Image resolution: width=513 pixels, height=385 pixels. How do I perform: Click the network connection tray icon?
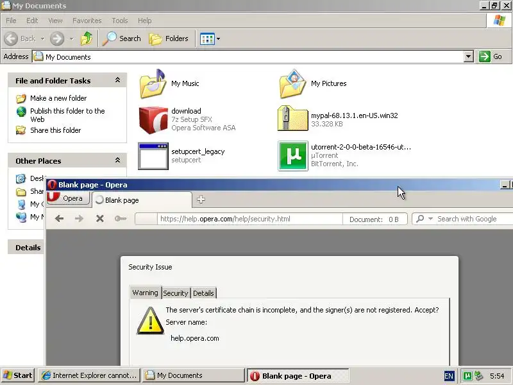point(479,375)
